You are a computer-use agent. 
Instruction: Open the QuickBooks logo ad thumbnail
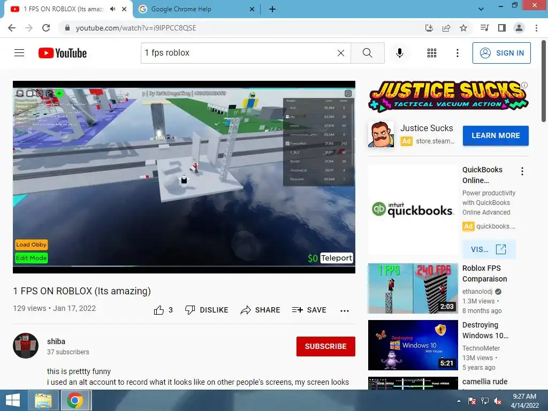point(413,210)
